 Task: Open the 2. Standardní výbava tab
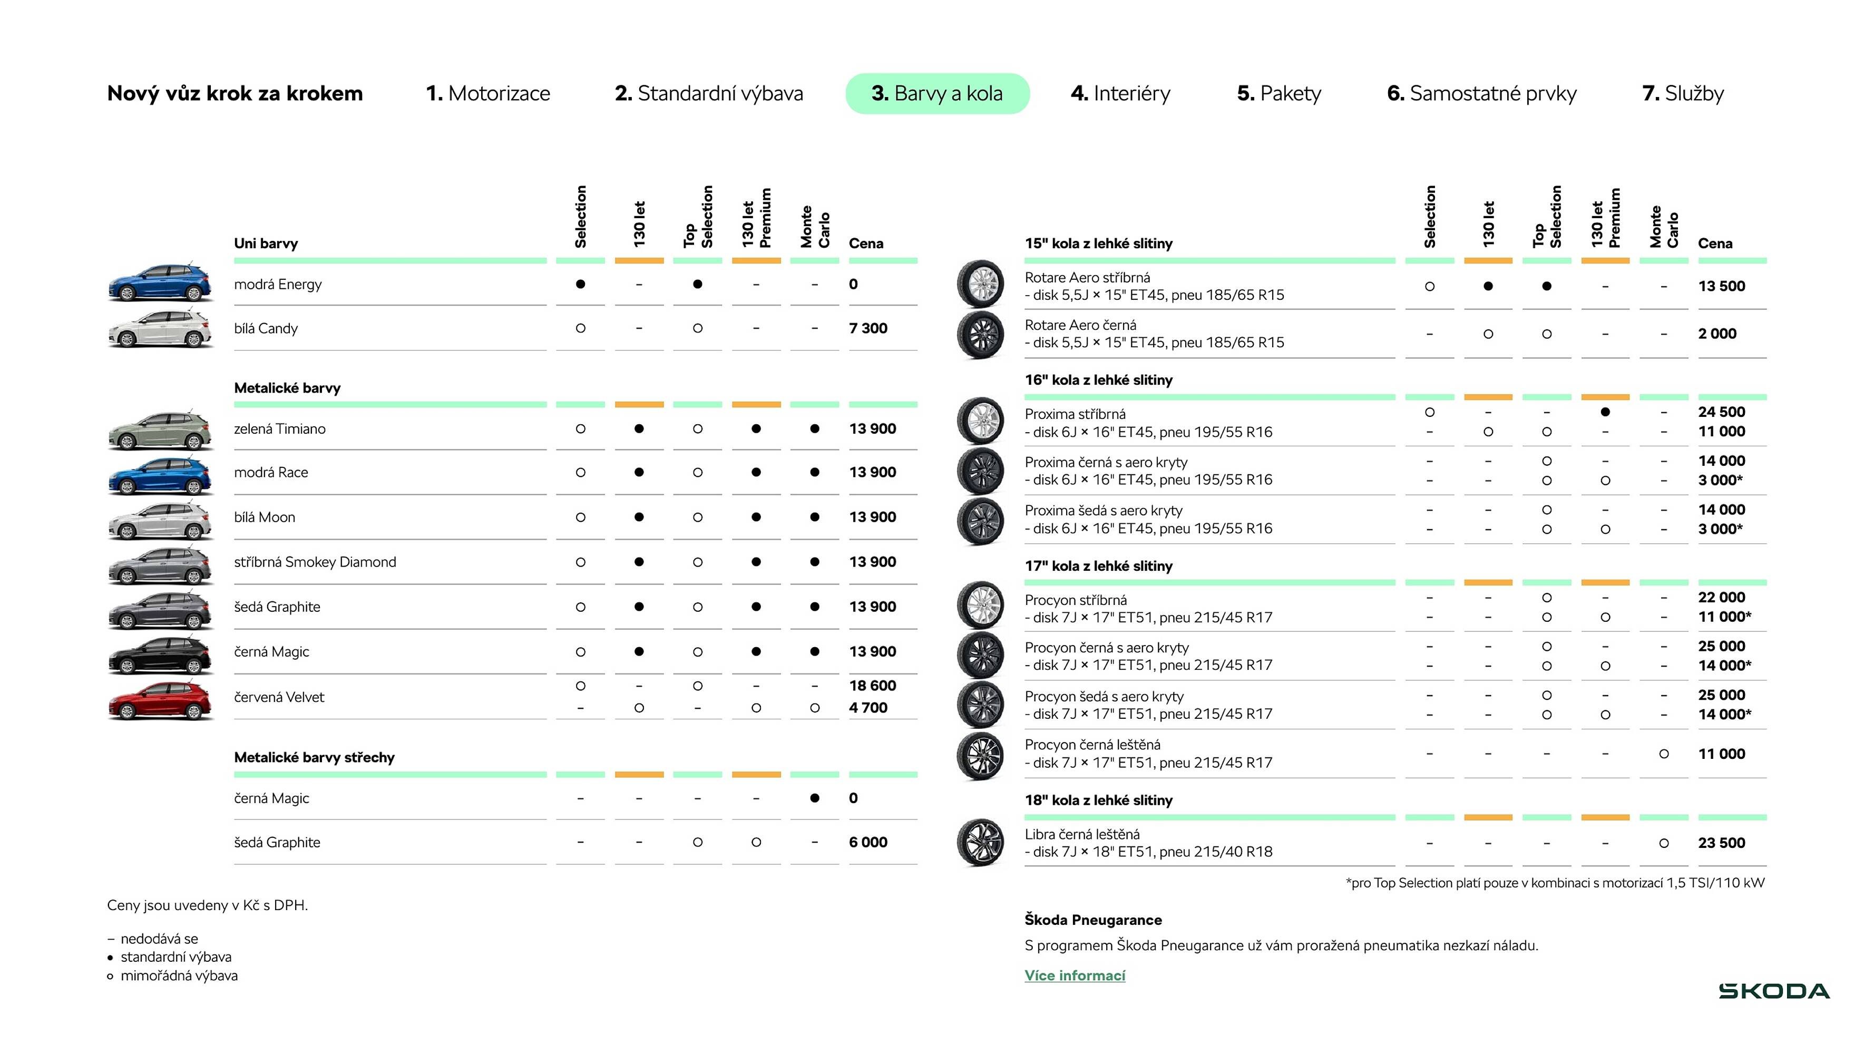(709, 93)
